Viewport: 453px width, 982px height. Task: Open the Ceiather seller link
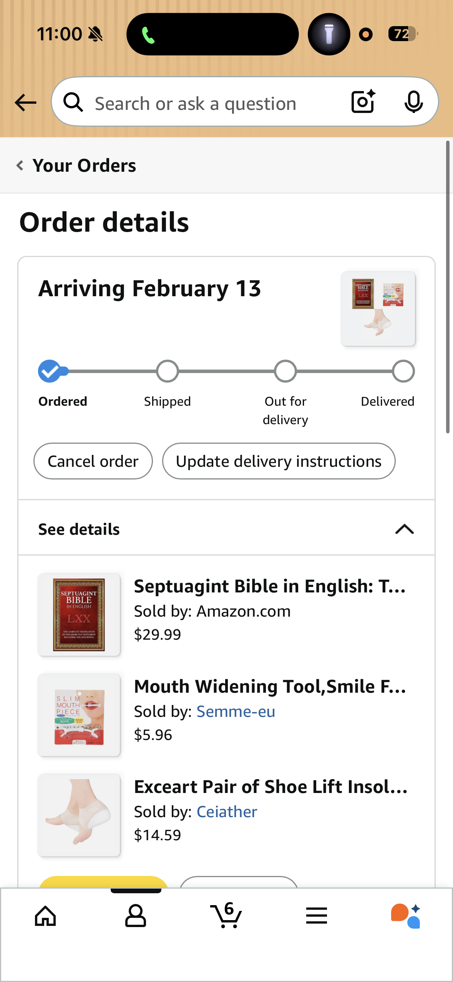coord(227,812)
